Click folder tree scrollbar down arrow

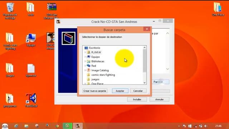coord(145,83)
